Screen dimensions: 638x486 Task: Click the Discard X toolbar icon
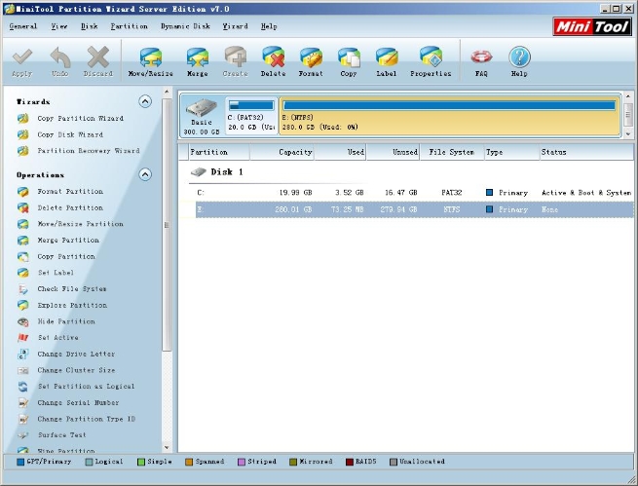pos(98,56)
